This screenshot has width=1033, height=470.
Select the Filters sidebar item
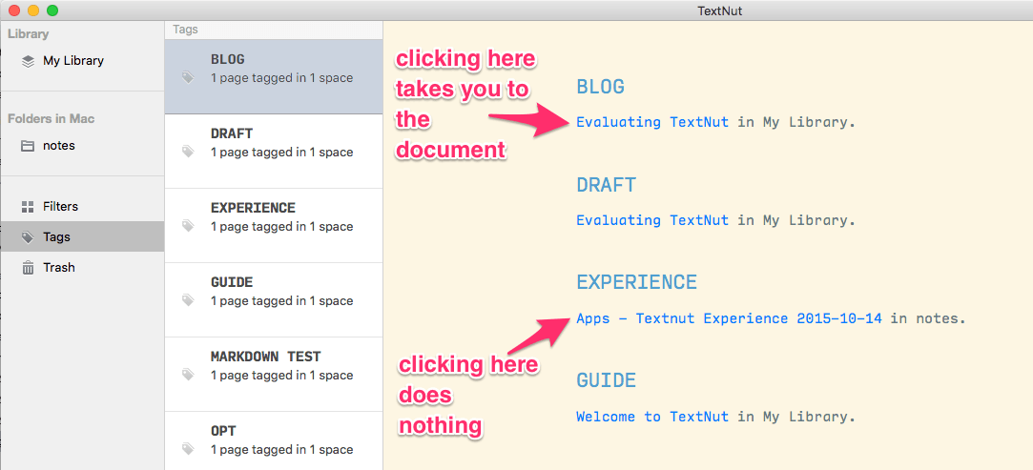82,207
